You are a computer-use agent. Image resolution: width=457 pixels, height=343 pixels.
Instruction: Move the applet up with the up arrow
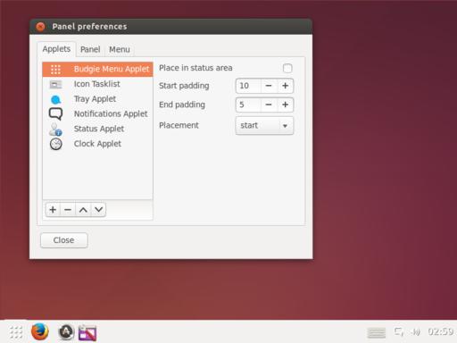(83, 210)
